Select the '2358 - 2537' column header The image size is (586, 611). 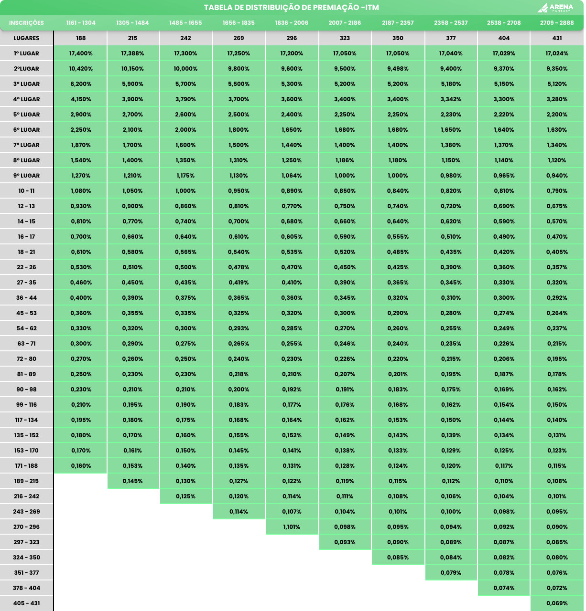[x=451, y=23]
